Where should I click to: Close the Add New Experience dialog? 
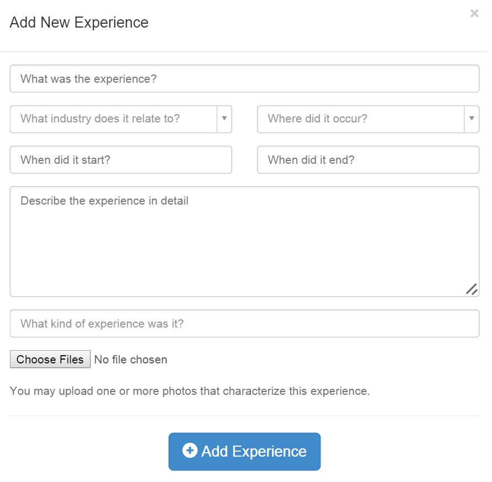[474, 14]
